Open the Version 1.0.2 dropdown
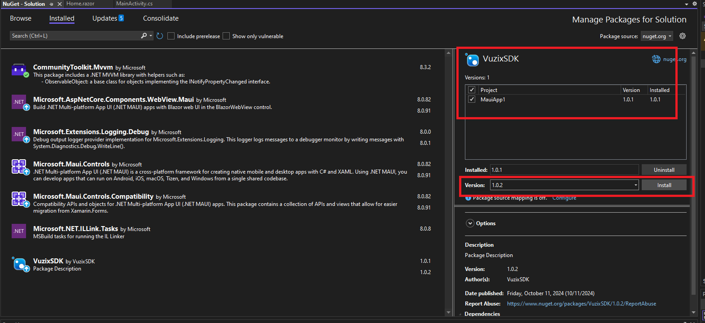 coord(636,185)
